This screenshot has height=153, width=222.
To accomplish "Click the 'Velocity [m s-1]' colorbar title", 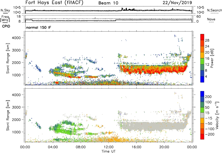I will (217, 115).
